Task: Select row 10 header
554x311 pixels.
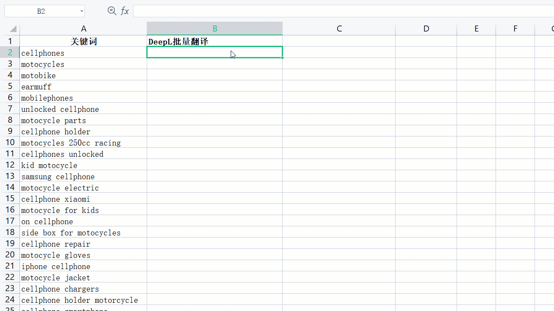Action: click(x=10, y=143)
